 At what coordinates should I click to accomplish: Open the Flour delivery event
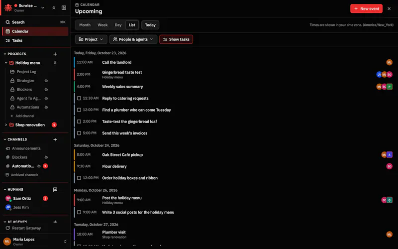pyautogui.click(x=233, y=166)
